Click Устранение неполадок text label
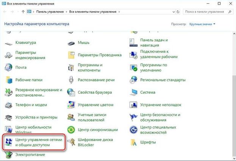Image resolution: width=236 pixels, height=161 pixels. [161, 105]
